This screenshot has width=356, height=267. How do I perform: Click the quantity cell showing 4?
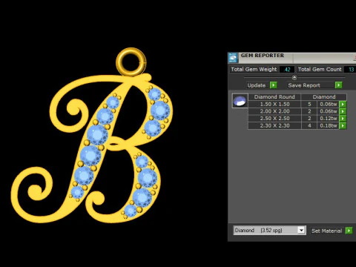coord(309,126)
